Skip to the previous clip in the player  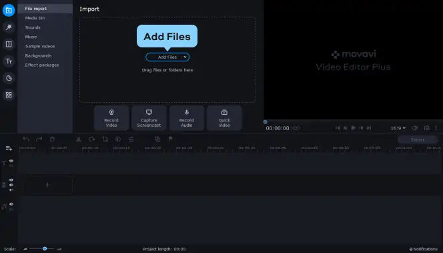[338, 128]
